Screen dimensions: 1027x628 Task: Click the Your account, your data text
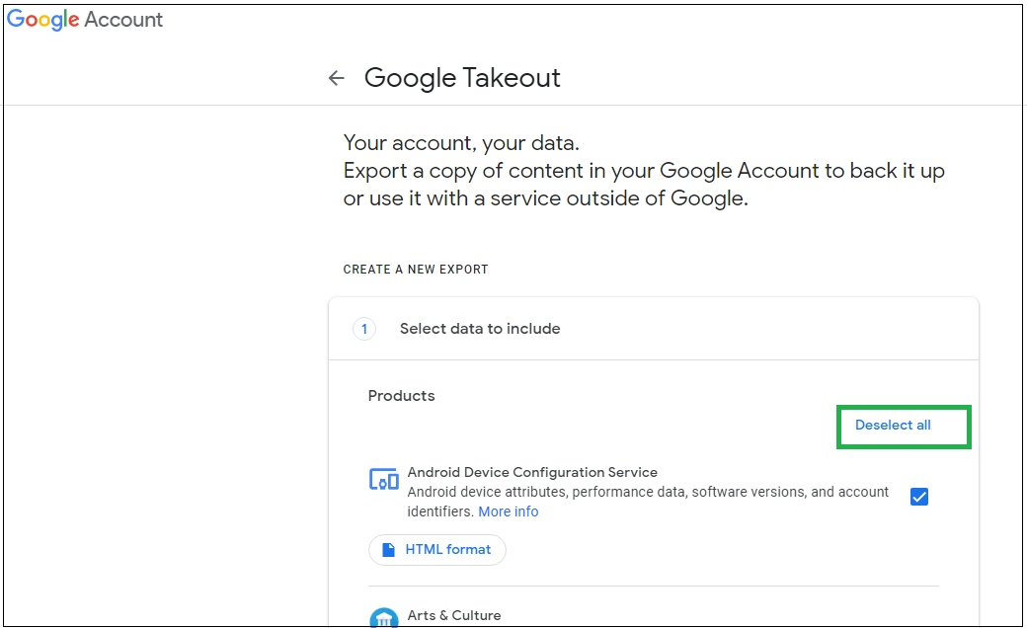tap(461, 143)
